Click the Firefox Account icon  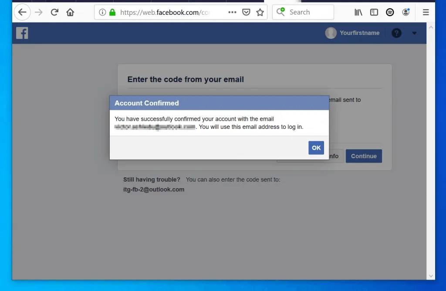coord(406,12)
